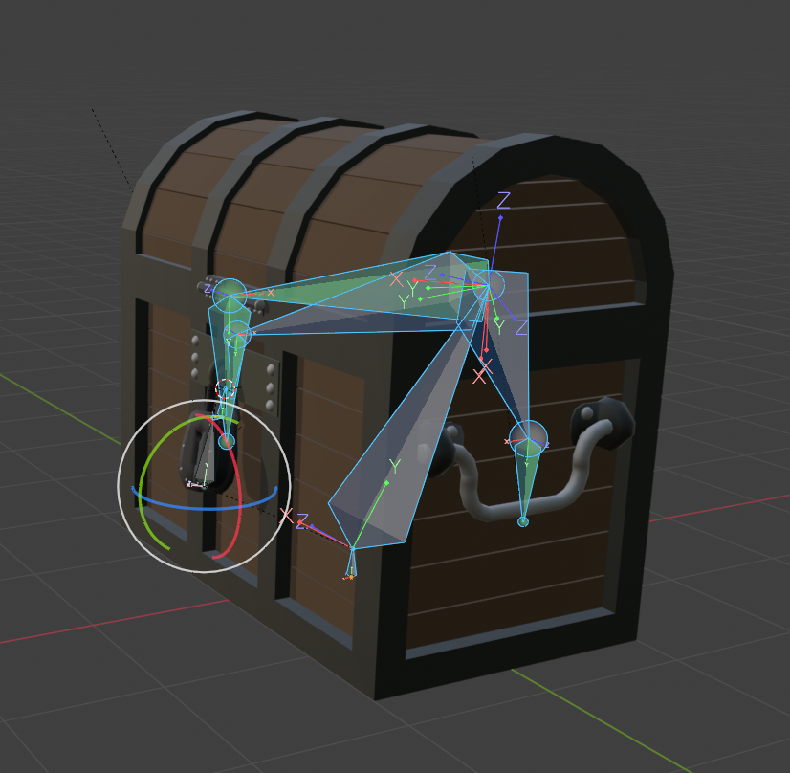Image resolution: width=790 pixels, height=773 pixels.
Task: Click the bone joint sphere at the lid latch
Action: (x=230, y=296)
